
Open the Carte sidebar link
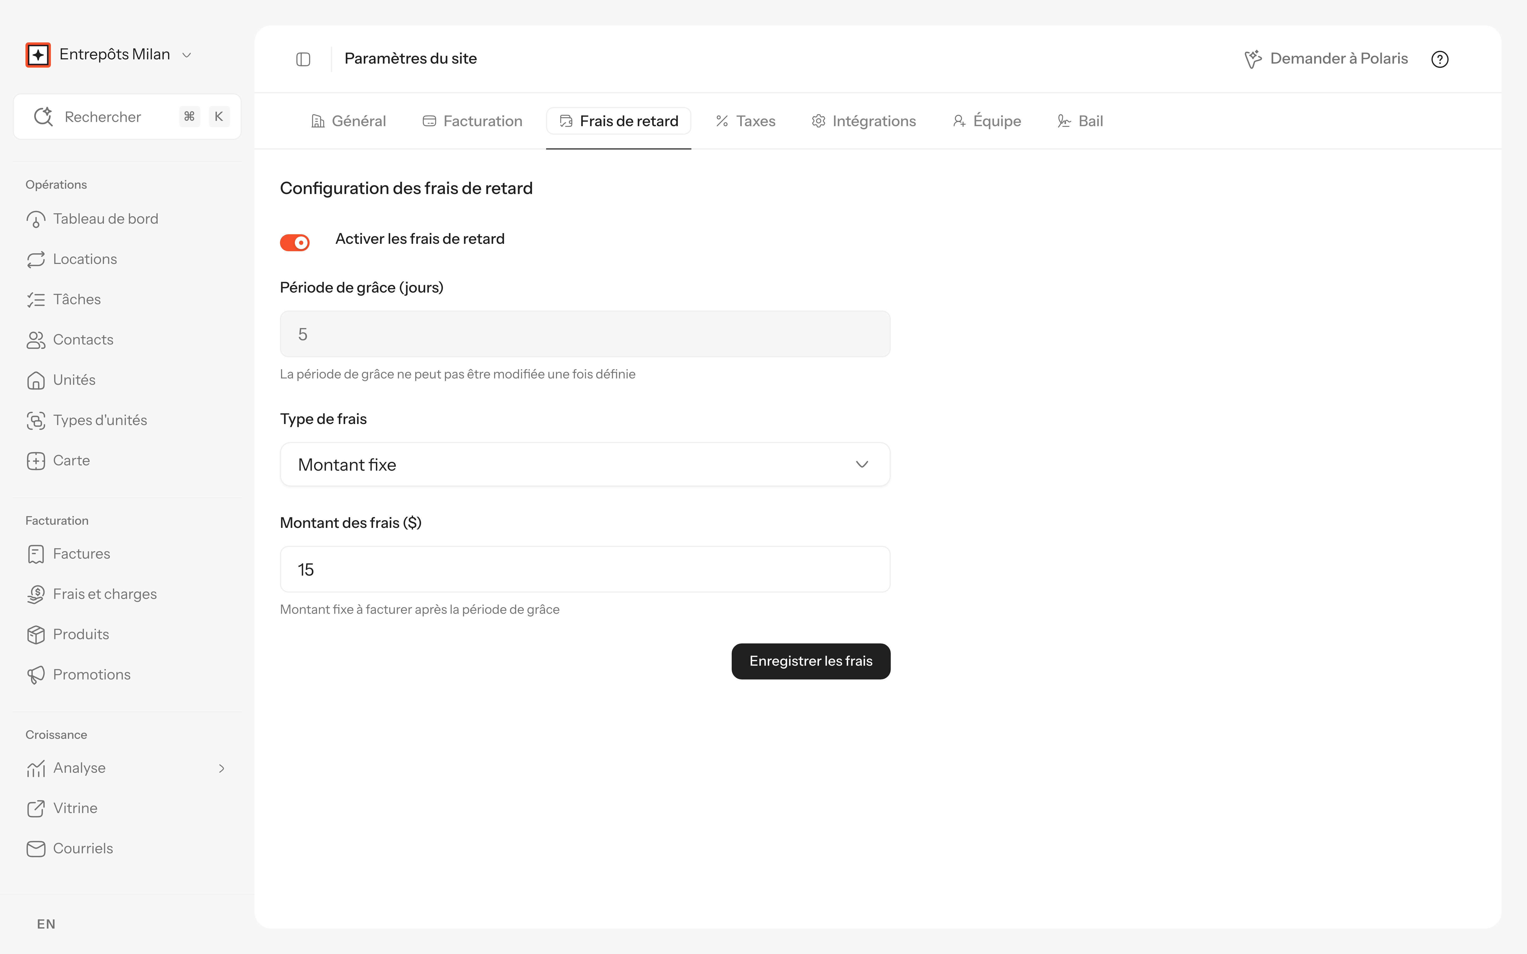pyautogui.click(x=71, y=461)
